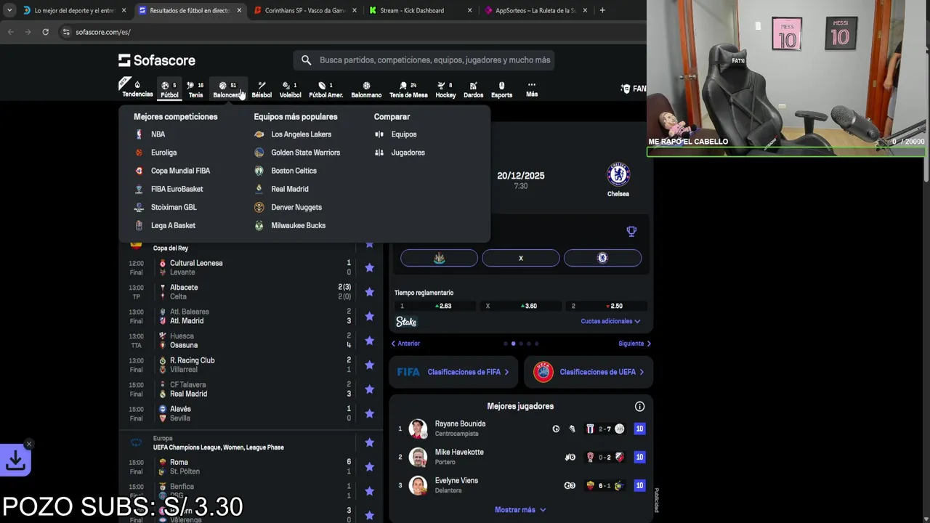Click the Stake odds logo

point(406,322)
